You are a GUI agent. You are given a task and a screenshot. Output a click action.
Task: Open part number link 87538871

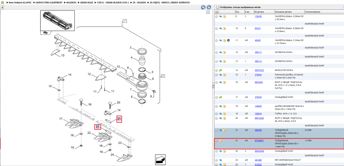(259, 141)
